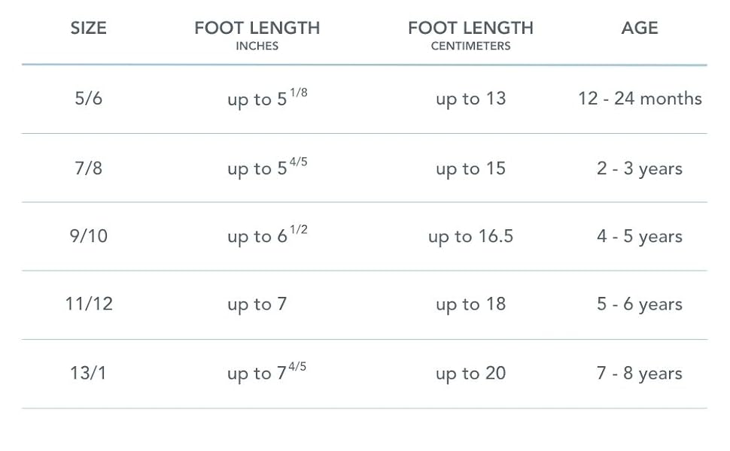Image resolution: width=730 pixels, height=451 pixels.
Task: Click the SIZE column header
Action: click(x=88, y=29)
